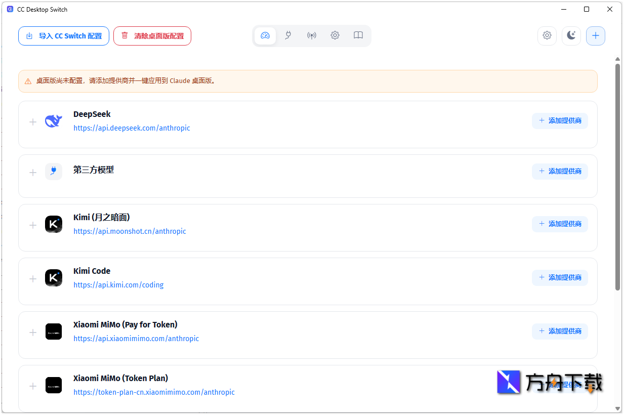
Task: Click the 第三方模型 plug icon
Action: tap(54, 172)
